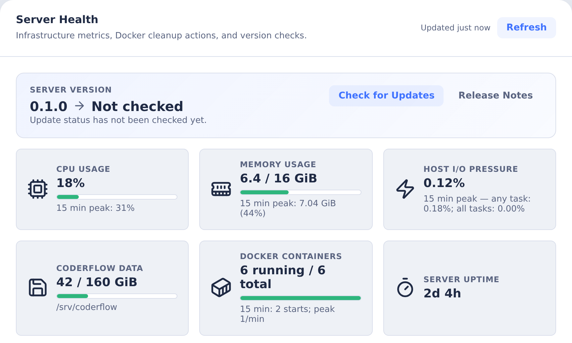Click '15 min: 2 starts; peak 1/min' text
Image resolution: width=572 pixels, height=343 pixels.
[287, 314]
